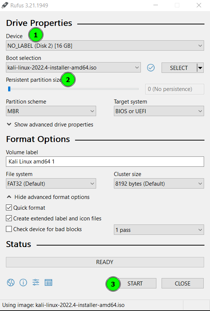Viewport: 210px width, 311px height.
Task: Enable Check device for bad blocks
Action: tap(9, 229)
